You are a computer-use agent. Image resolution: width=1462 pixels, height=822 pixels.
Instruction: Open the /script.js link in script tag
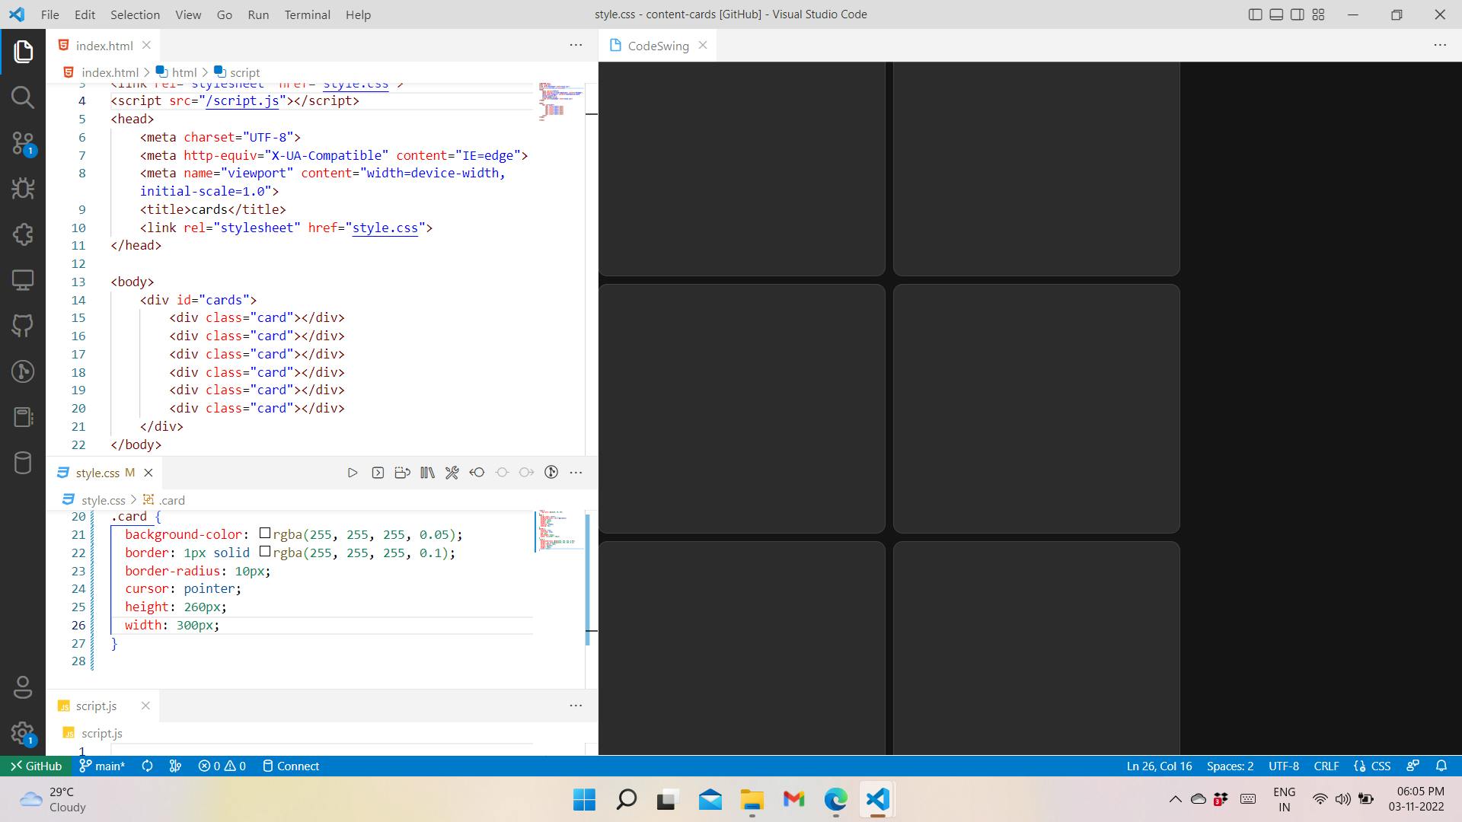tap(242, 100)
